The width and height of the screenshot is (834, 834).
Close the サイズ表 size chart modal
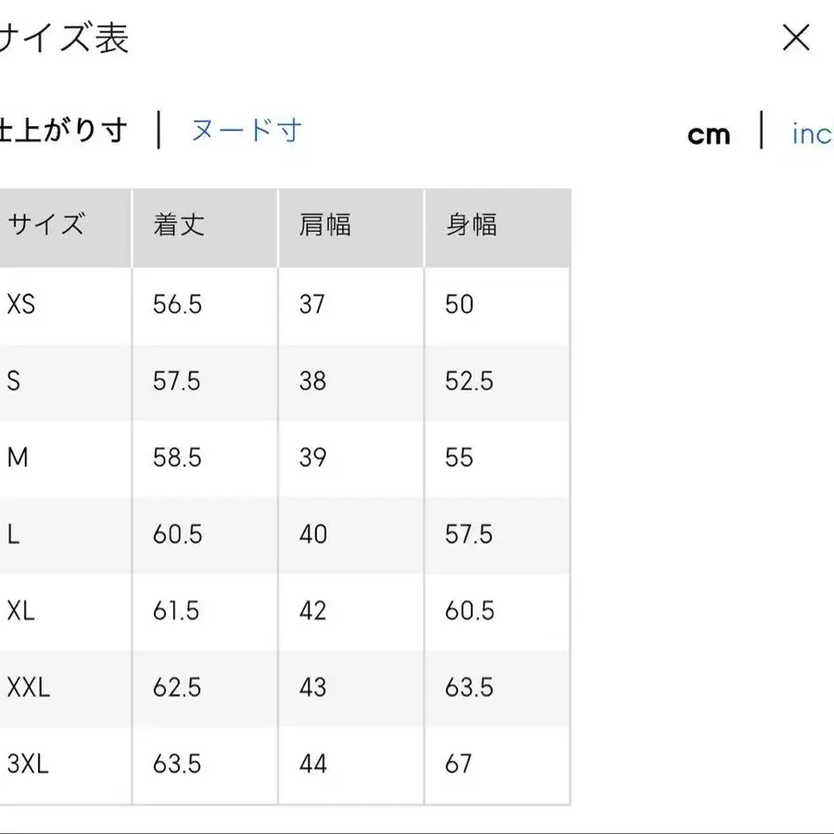click(x=795, y=38)
